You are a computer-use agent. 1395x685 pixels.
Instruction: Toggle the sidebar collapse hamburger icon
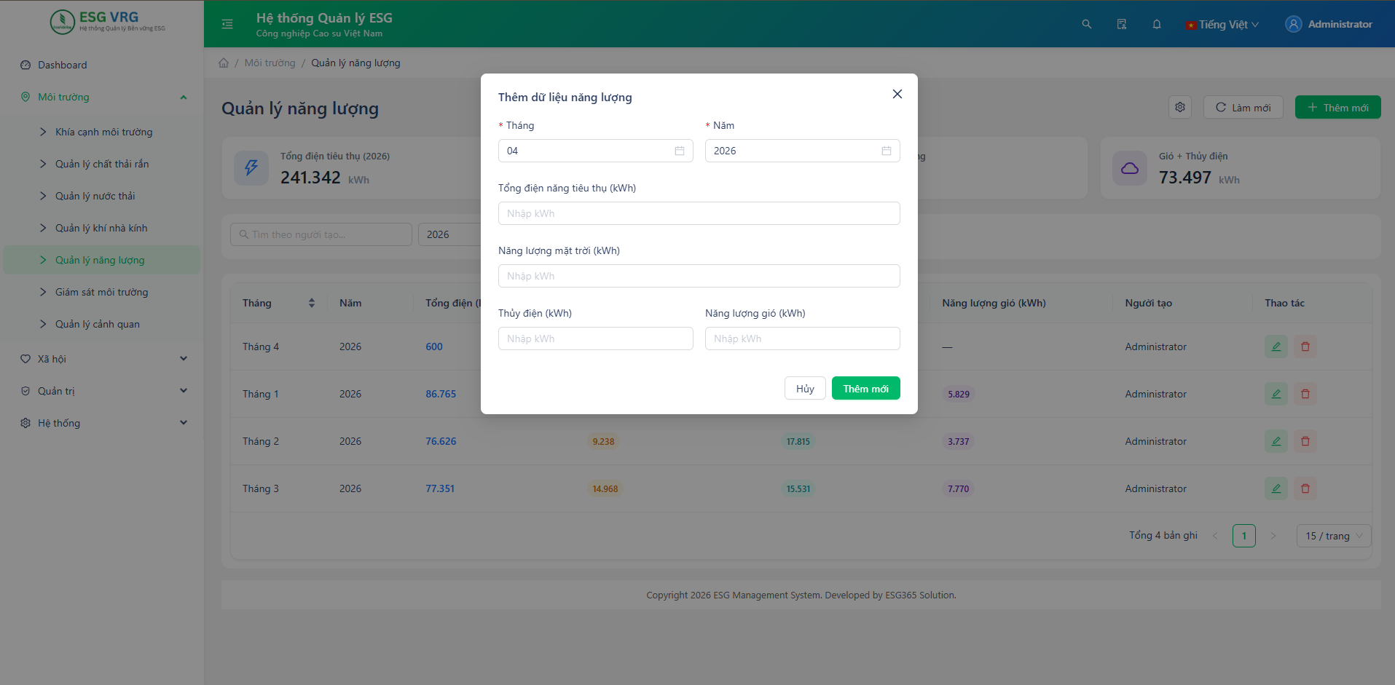pos(227,24)
